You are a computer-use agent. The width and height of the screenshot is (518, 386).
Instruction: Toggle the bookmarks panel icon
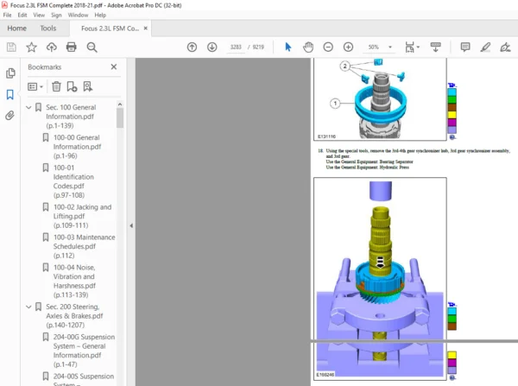(10, 94)
